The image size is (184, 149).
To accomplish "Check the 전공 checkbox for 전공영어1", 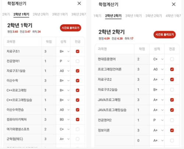I will pos(78,61).
